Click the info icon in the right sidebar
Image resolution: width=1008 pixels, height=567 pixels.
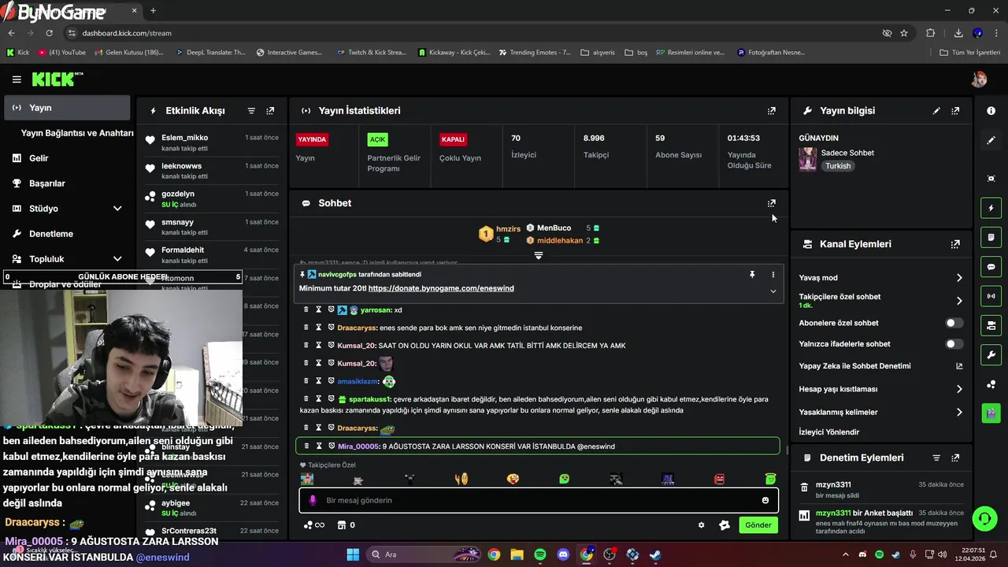pos(991,111)
